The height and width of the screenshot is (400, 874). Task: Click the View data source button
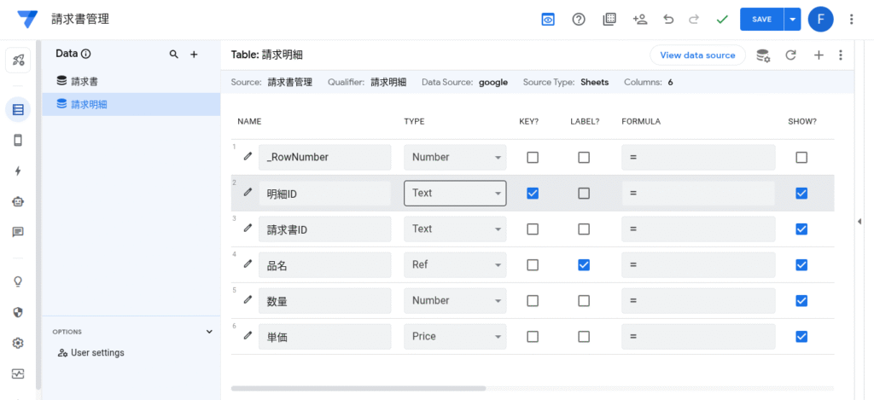click(697, 55)
